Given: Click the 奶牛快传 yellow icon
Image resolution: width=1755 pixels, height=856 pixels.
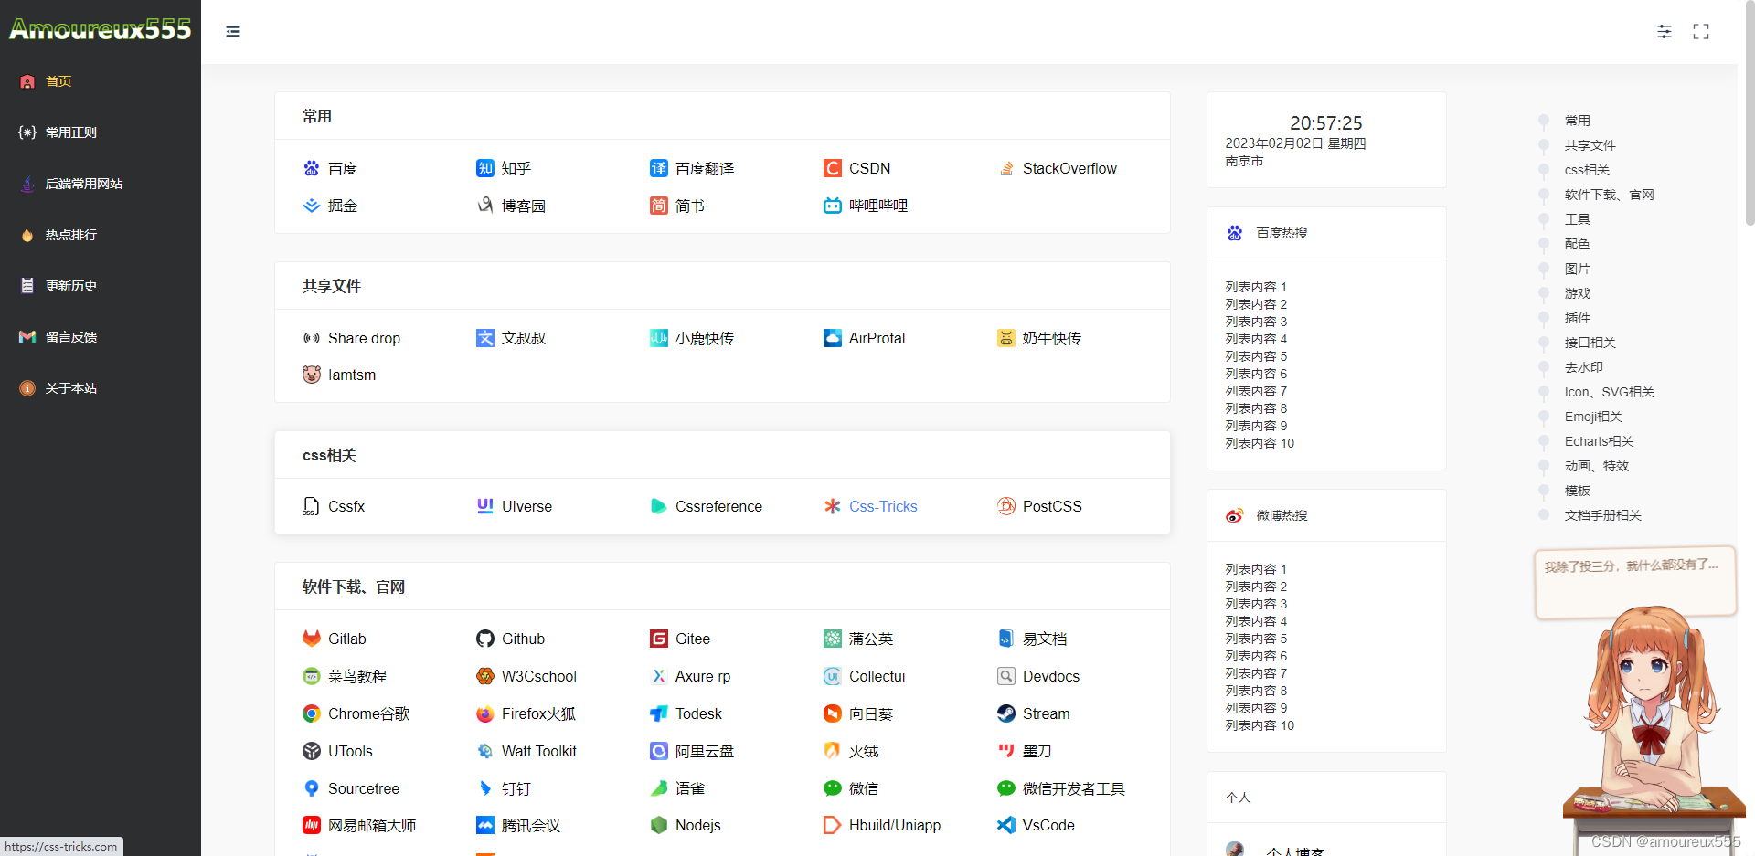Looking at the screenshot, I should 1006,338.
